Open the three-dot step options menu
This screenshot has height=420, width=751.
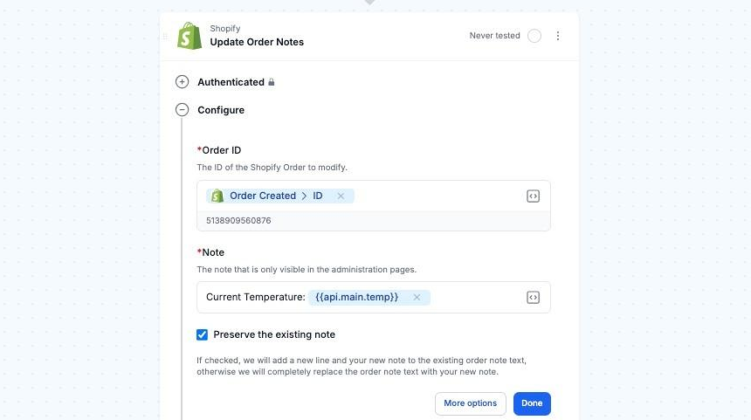coord(558,36)
